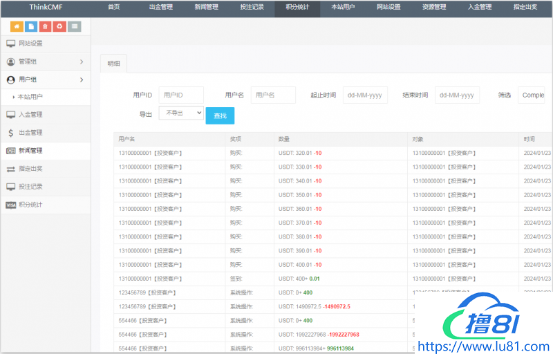Image resolution: width=553 pixels, height=354 pixels.
Task: Click the 用户ID input field
Action: (x=181, y=95)
